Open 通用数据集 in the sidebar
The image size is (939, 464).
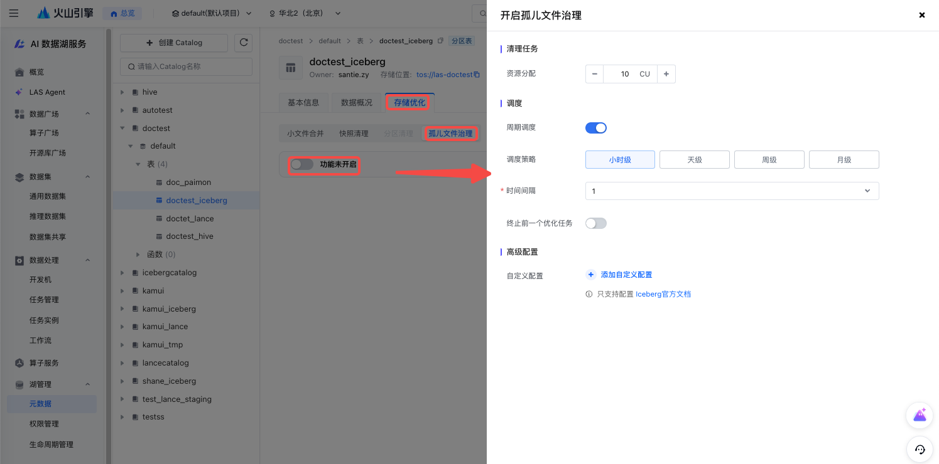(48, 196)
